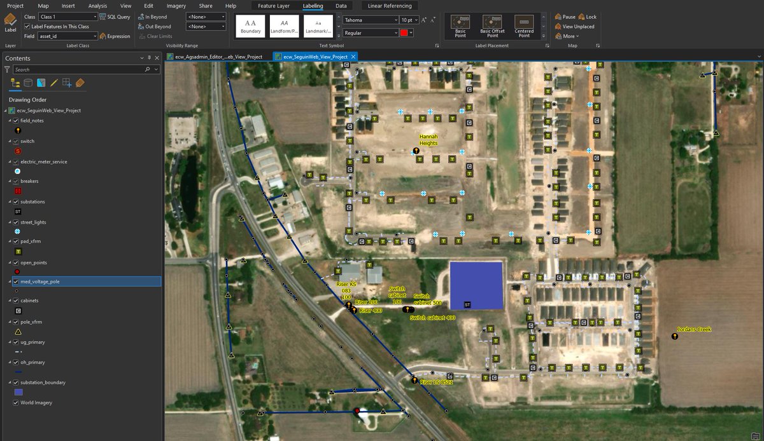Click the red label color swatch
764x441 pixels.
point(404,32)
